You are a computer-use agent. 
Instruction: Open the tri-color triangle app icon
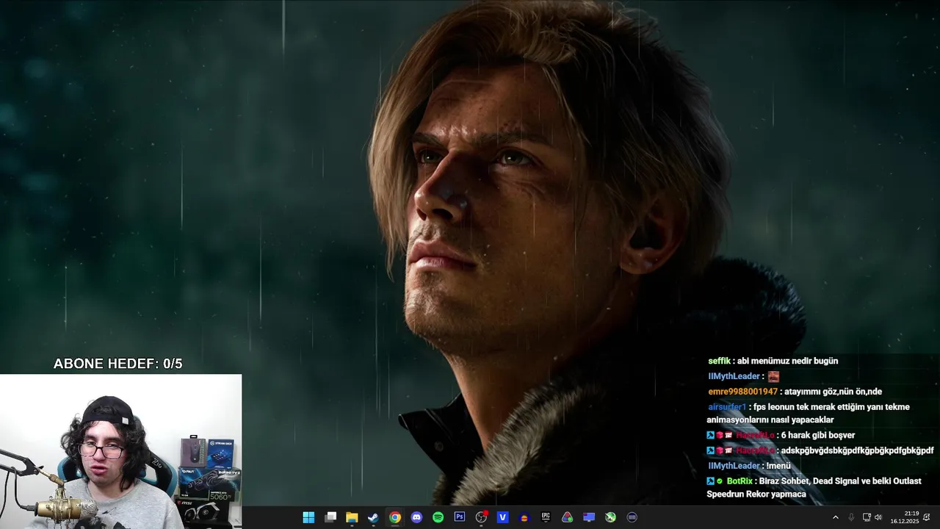pos(567,517)
